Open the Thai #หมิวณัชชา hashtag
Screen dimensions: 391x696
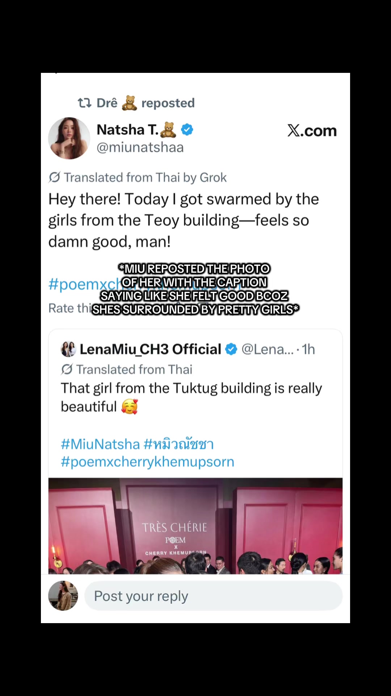coord(179,444)
